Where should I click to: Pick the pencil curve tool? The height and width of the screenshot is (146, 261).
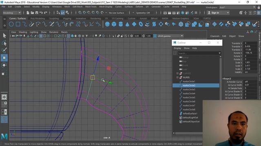(x=31, y=24)
